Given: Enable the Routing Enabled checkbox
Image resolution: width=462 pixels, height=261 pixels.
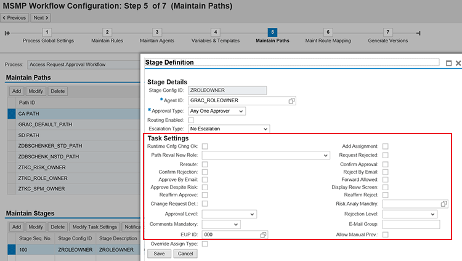Looking at the screenshot, I should 191,119.
